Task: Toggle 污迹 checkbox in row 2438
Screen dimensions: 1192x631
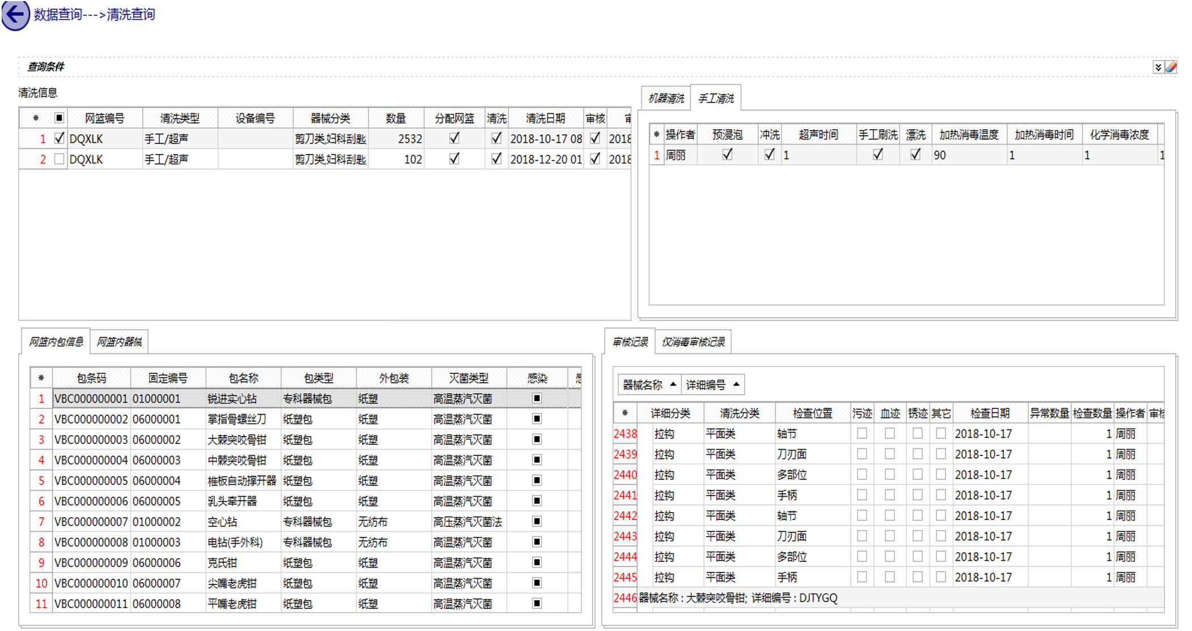Action: 862,433
